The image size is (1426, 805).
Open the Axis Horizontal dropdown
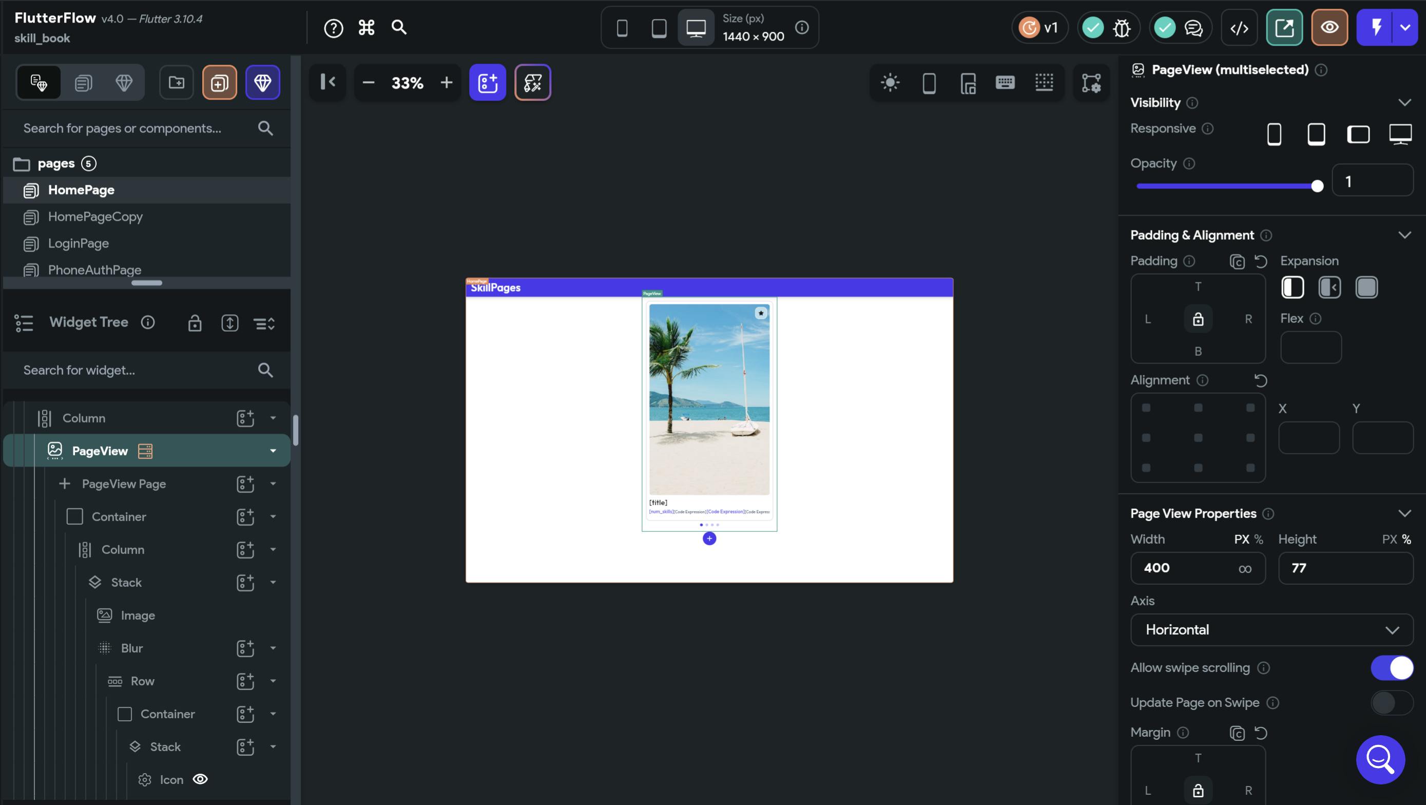click(x=1271, y=630)
